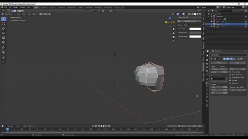
Task: Open the Global transform orientation dropdown
Action: [x=91, y=11]
